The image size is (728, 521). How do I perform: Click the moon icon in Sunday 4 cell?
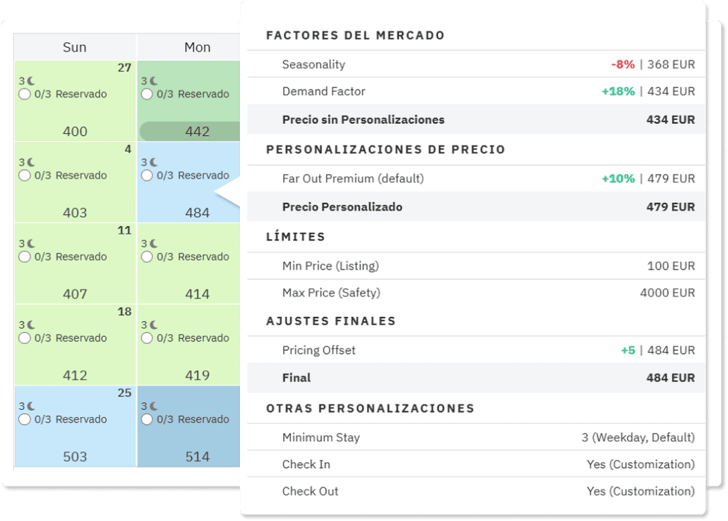click(x=31, y=162)
